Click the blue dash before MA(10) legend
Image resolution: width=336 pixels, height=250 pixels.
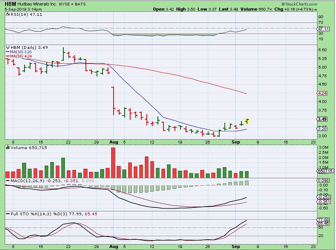8,52
